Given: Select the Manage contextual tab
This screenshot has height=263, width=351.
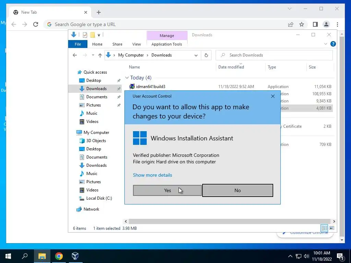Looking at the screenshot, I should click(167, 36).
